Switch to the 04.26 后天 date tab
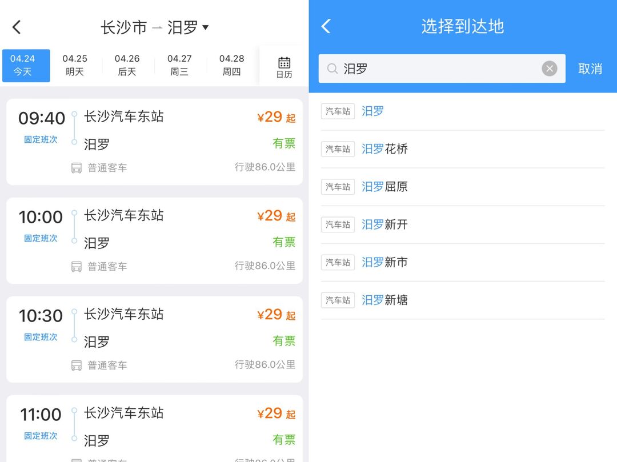 127,66
